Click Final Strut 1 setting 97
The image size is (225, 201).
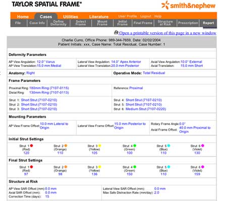(26, 174)
